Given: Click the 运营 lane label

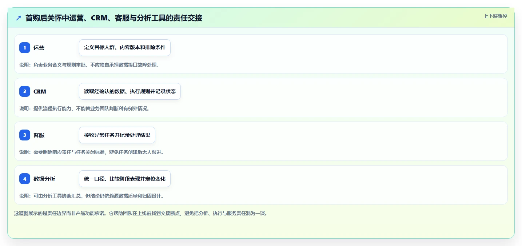Looking at the screenshot, I should pyautogui.click(x=39, y=48).
